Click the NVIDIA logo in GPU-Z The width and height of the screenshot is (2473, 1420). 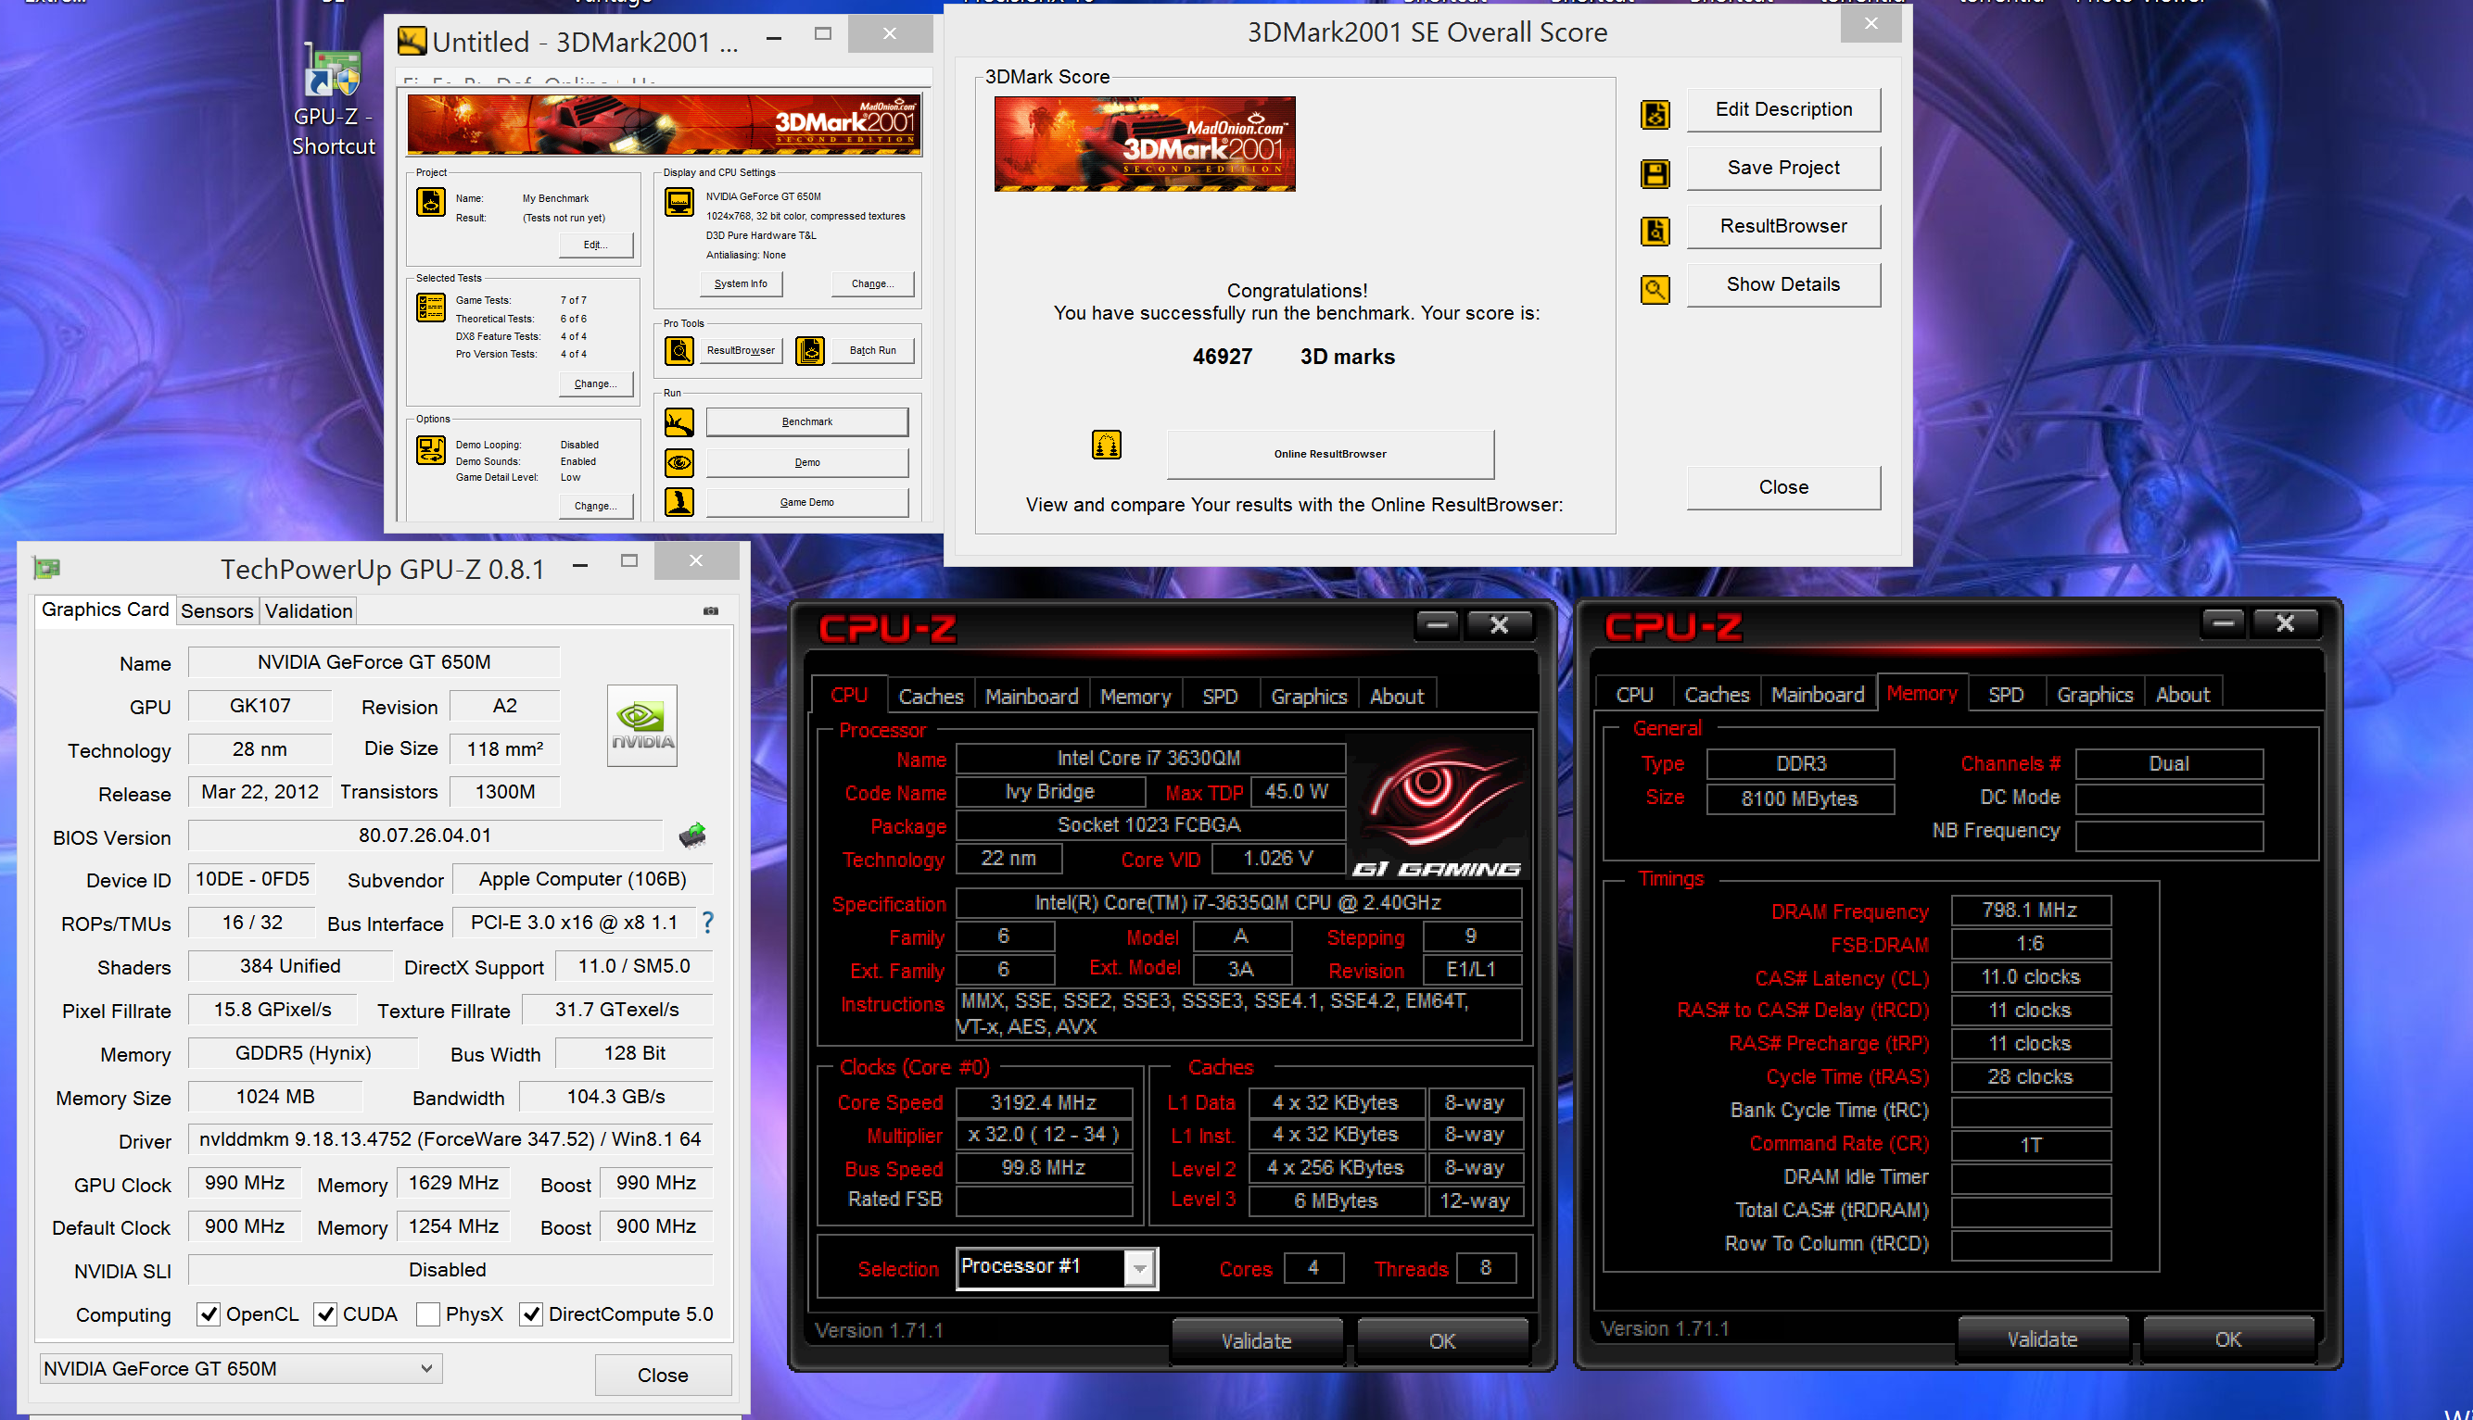(641, 725)
